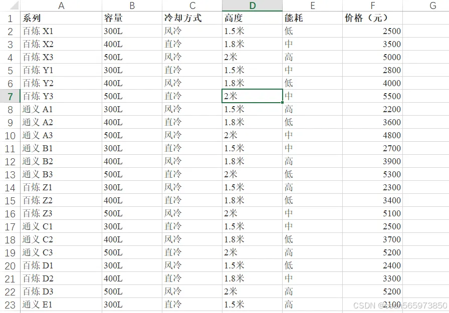Click the header cell 能耗
449x313 pixels.
[312, 18]
